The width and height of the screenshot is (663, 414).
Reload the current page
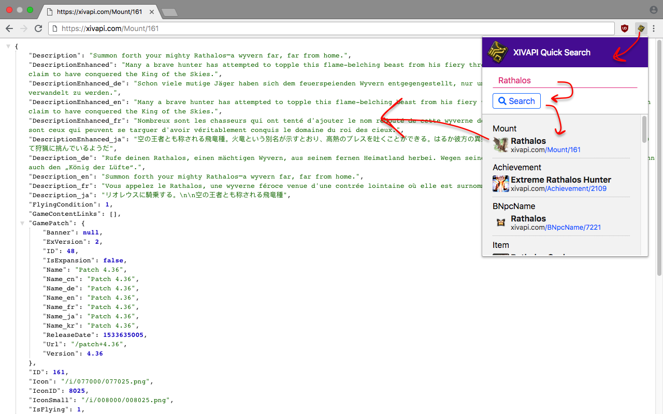pos(38,28)
